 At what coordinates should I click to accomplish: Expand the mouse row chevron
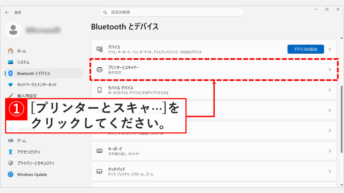tap(330, 131)
